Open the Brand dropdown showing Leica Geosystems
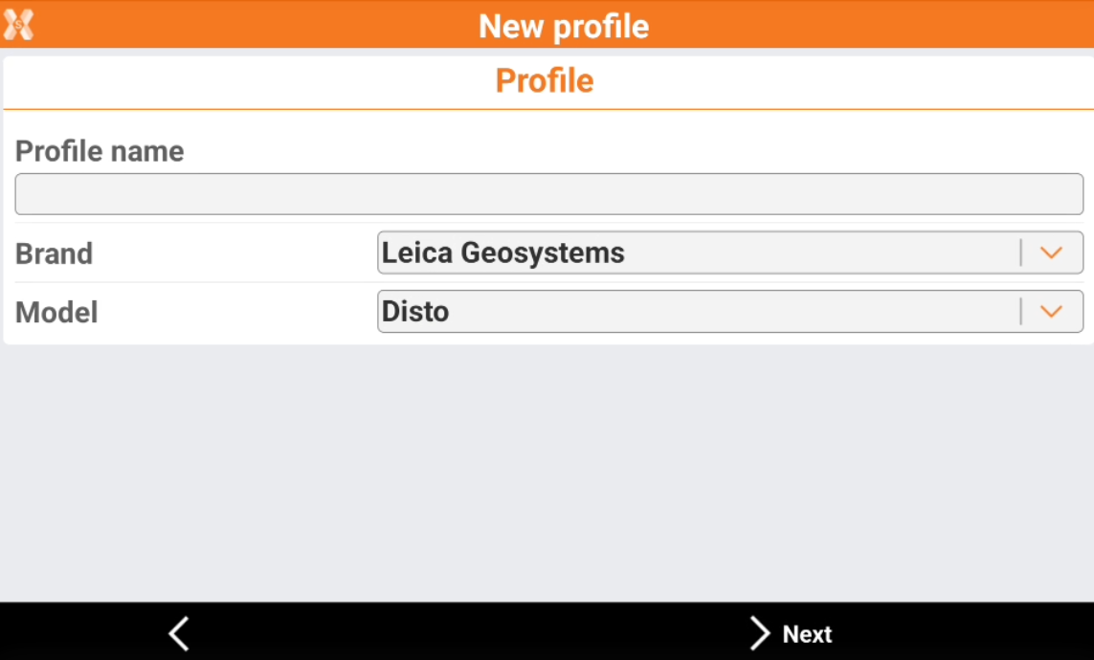Viewport: 1094px width, 660px height. coord(699,253)
